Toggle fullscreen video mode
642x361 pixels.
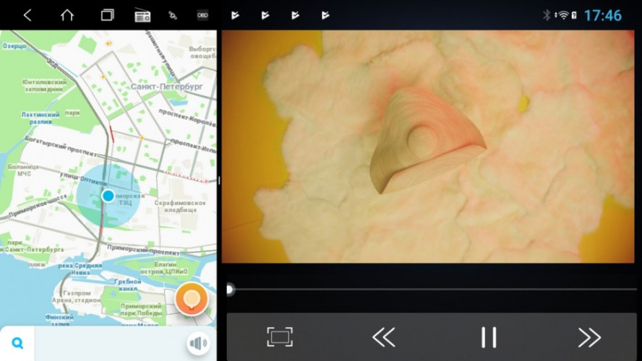click(x=280, y=336)
